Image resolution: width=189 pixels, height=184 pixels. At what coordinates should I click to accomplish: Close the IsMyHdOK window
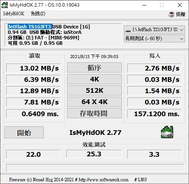pos(180,5)
